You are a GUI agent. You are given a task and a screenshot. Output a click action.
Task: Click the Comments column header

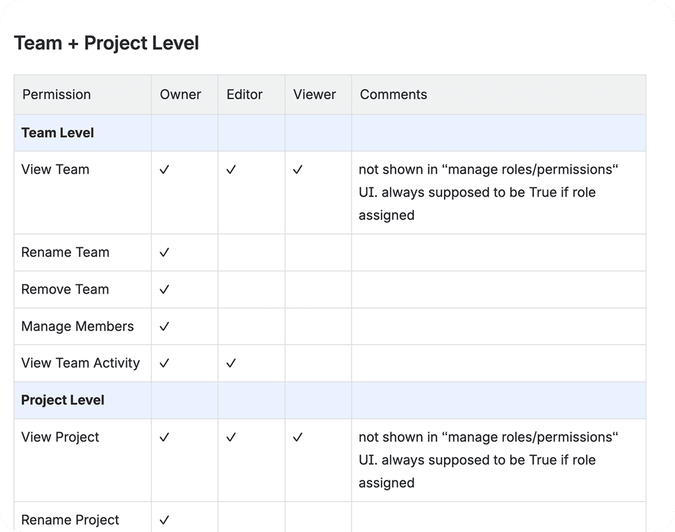[393, 94]
